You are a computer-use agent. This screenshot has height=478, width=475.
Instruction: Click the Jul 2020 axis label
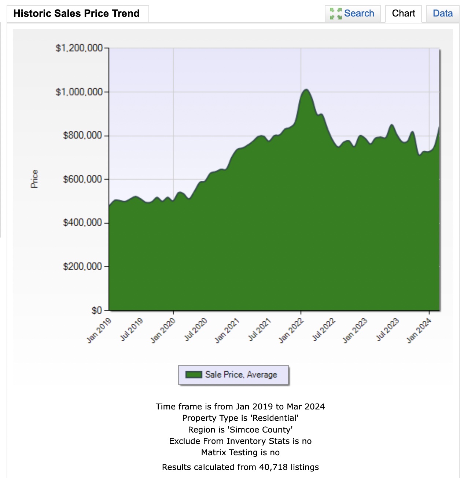196,330
